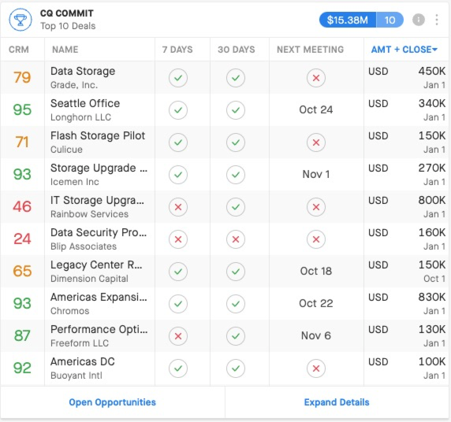Click 7 Days check icon for Americas DC

point(178,368)
